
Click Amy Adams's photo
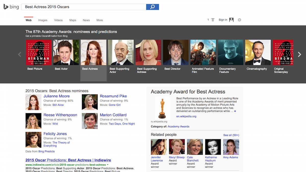(231, 147)
